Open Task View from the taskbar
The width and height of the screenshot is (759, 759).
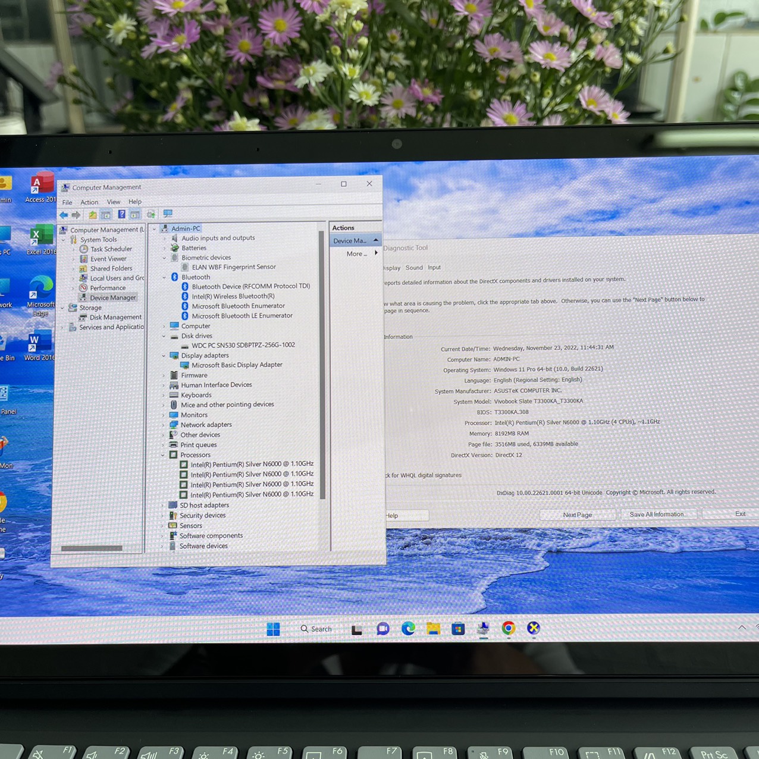pyautogui.click(x=357, y=629)
